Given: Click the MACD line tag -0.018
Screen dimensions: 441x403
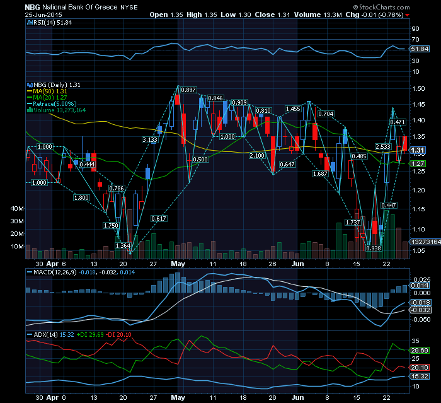Looking at the screenshot, I should click(420, 303).
